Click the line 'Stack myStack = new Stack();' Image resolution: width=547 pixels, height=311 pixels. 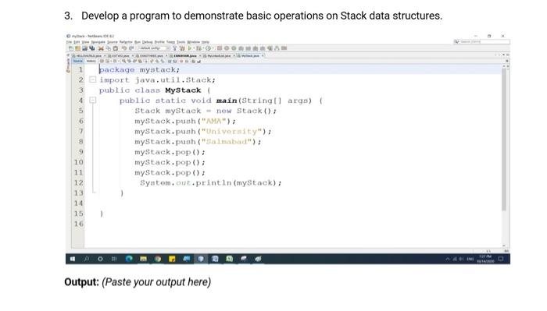point(206,111)
